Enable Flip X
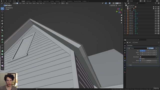This screenshot has width=160, height=90. [x=142, y=54]
